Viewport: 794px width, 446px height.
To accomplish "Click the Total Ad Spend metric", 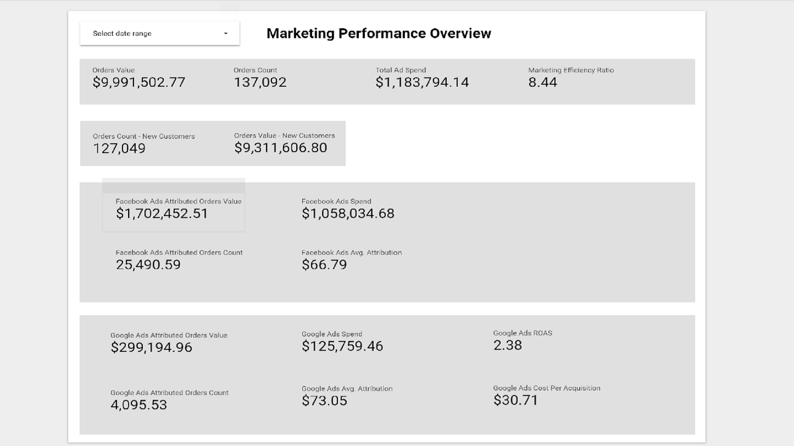I will point(422,78).
